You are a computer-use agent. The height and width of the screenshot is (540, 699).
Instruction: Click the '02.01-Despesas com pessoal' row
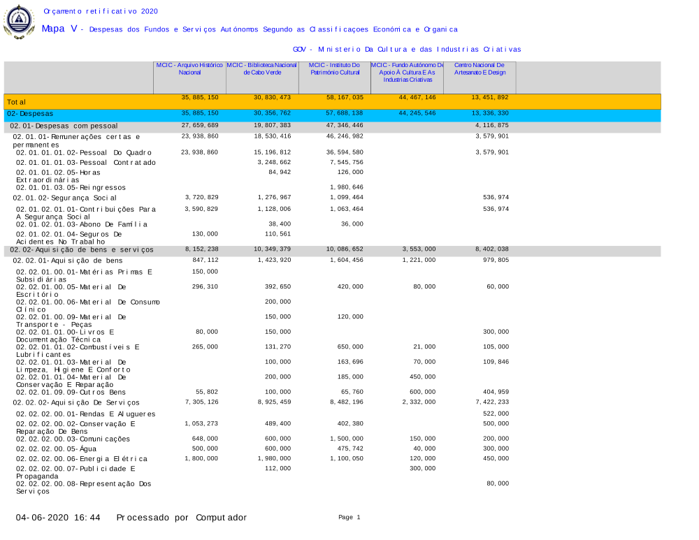(63, 126)
